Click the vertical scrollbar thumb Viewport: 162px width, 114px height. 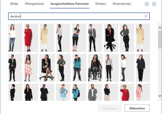coord(160,40)
